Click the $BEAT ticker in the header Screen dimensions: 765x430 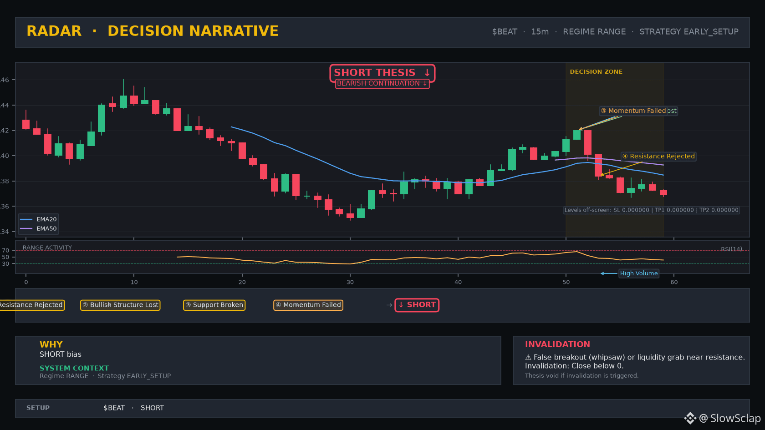point(505,32)
